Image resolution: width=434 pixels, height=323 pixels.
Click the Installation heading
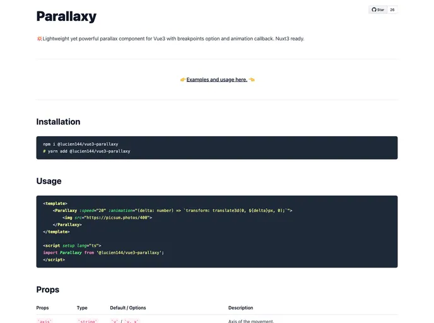pos(58,122)
